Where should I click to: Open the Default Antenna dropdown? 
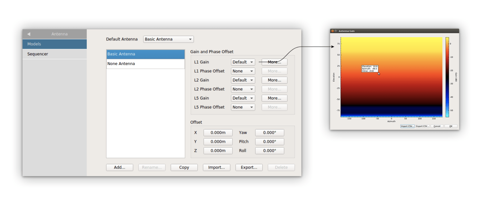168,39
